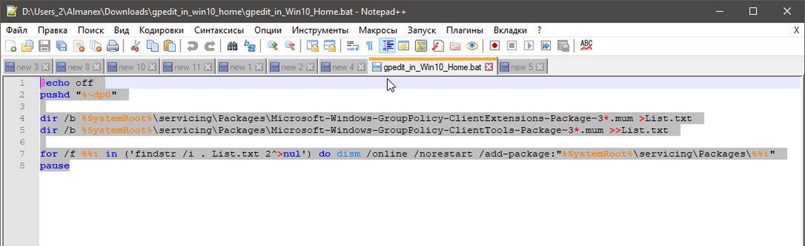Open the Файл menu
This screenshot has width=805, height=246.
(x=17, y=30)
